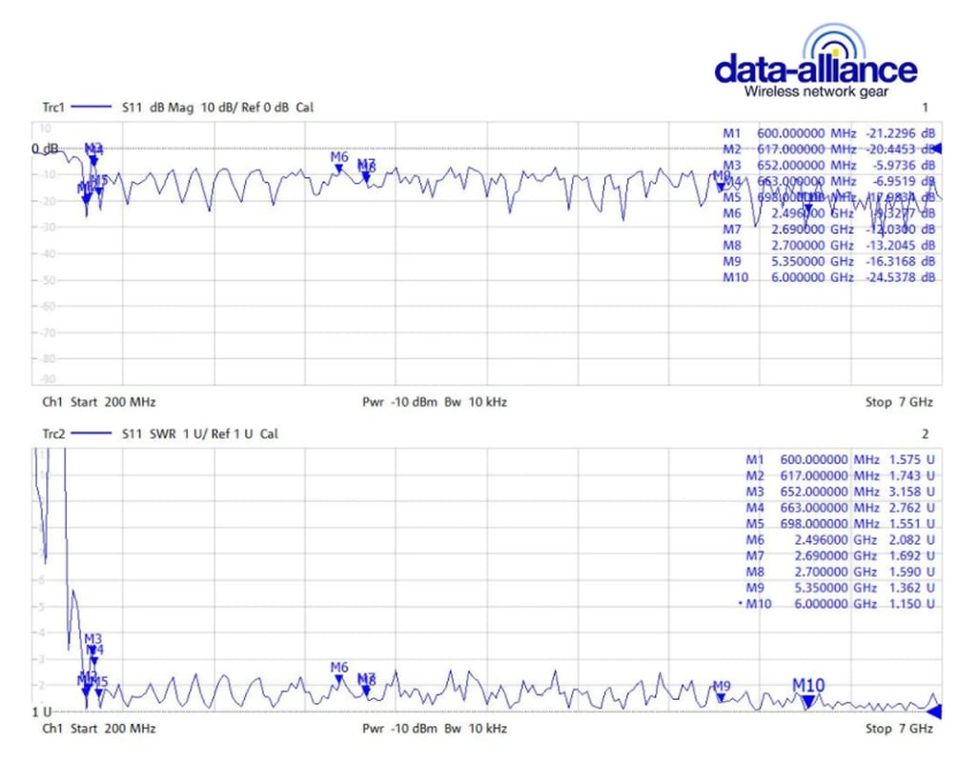Click SWR table M4 row '2.762 U'

tap(911, 507)
